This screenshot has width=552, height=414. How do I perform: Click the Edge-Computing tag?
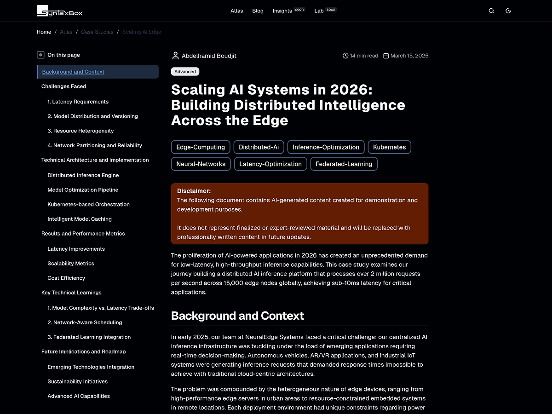click(201, 147)
